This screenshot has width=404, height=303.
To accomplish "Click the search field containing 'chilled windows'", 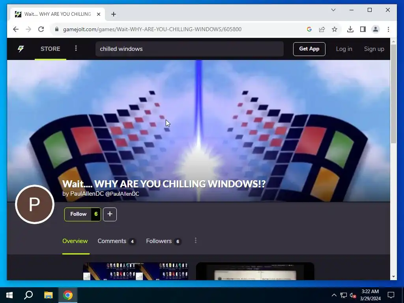I will point(189,49).
